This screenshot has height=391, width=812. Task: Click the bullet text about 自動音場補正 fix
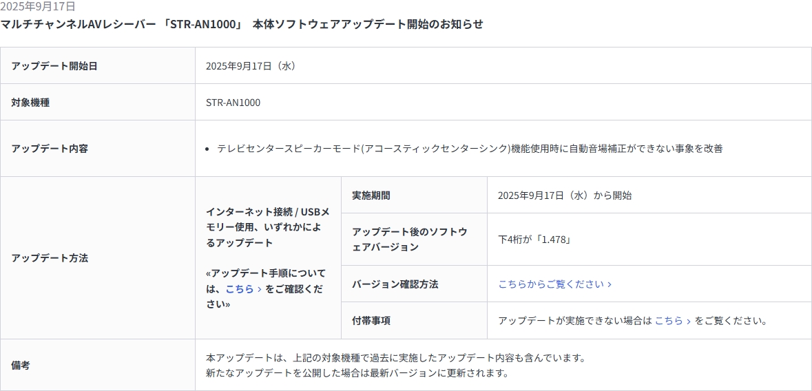coord(470,149)
